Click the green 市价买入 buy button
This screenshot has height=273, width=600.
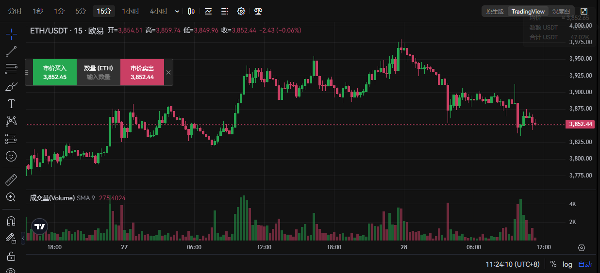click(55, 72)
